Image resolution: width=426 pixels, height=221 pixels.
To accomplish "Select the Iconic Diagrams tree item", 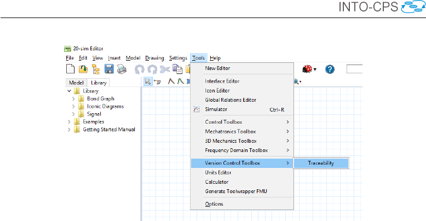I will coord(105,107).
